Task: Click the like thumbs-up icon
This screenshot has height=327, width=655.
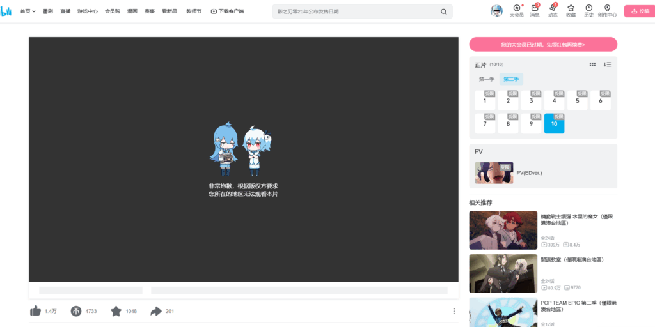Action: click(36, 311)
